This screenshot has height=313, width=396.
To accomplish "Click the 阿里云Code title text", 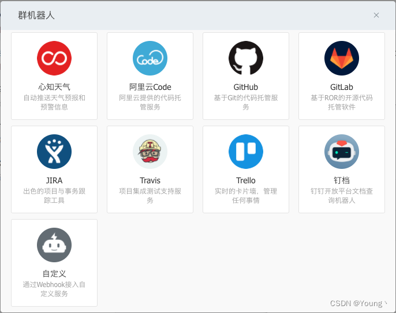I will [150, 87].
